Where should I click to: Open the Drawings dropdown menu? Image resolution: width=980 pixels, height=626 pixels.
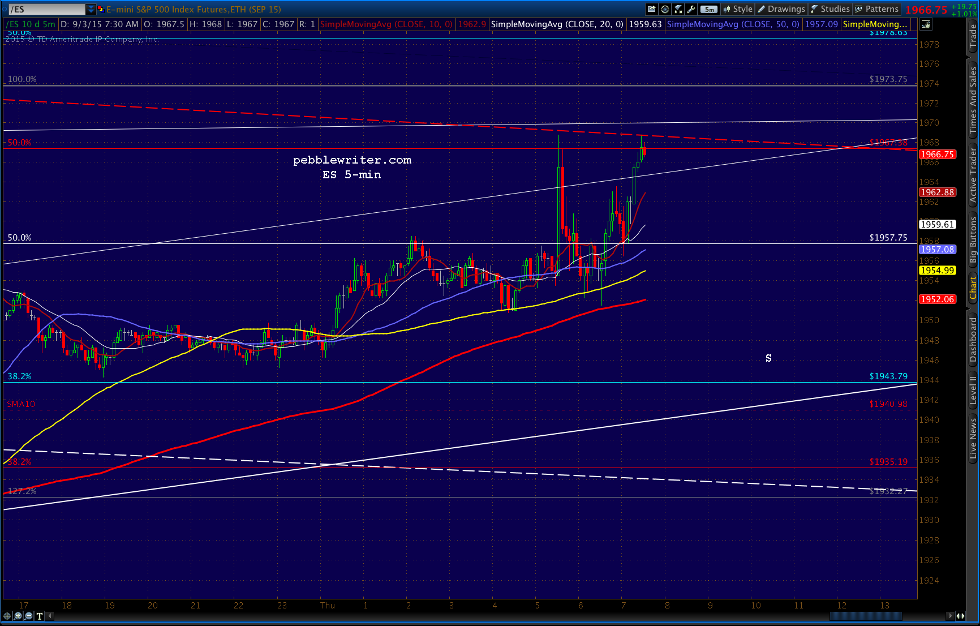coord(781,9)
